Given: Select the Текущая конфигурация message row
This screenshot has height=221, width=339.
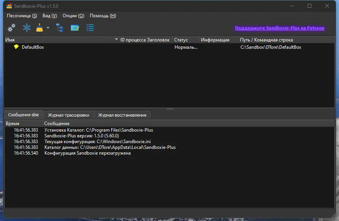Looking at the screenshot, I should pos(169,142).
